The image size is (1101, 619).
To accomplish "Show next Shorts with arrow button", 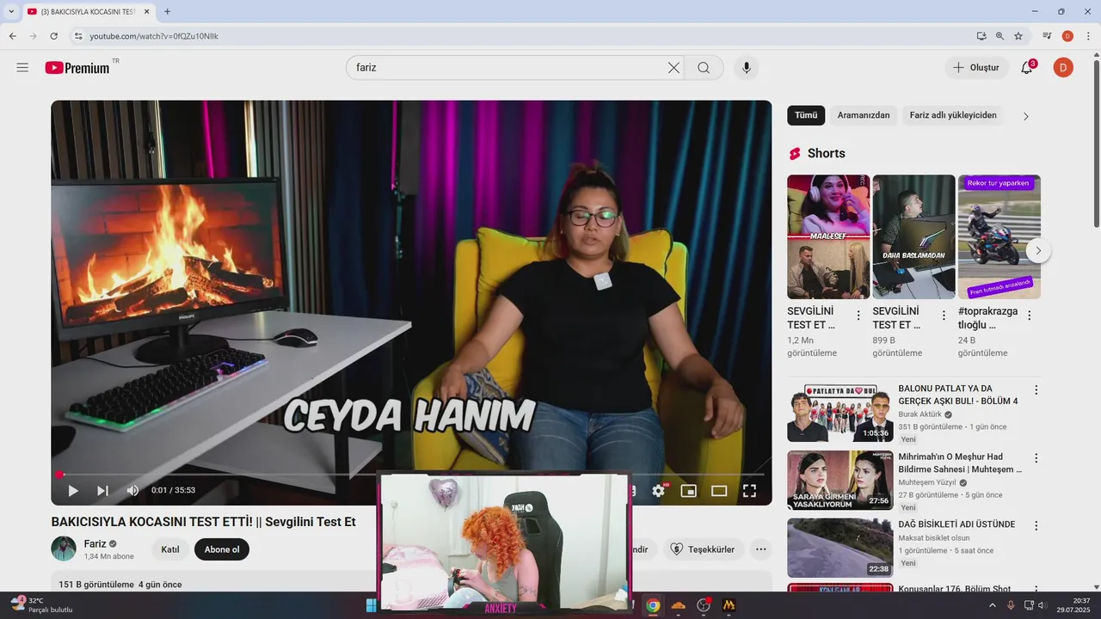I will [1038, 251].
